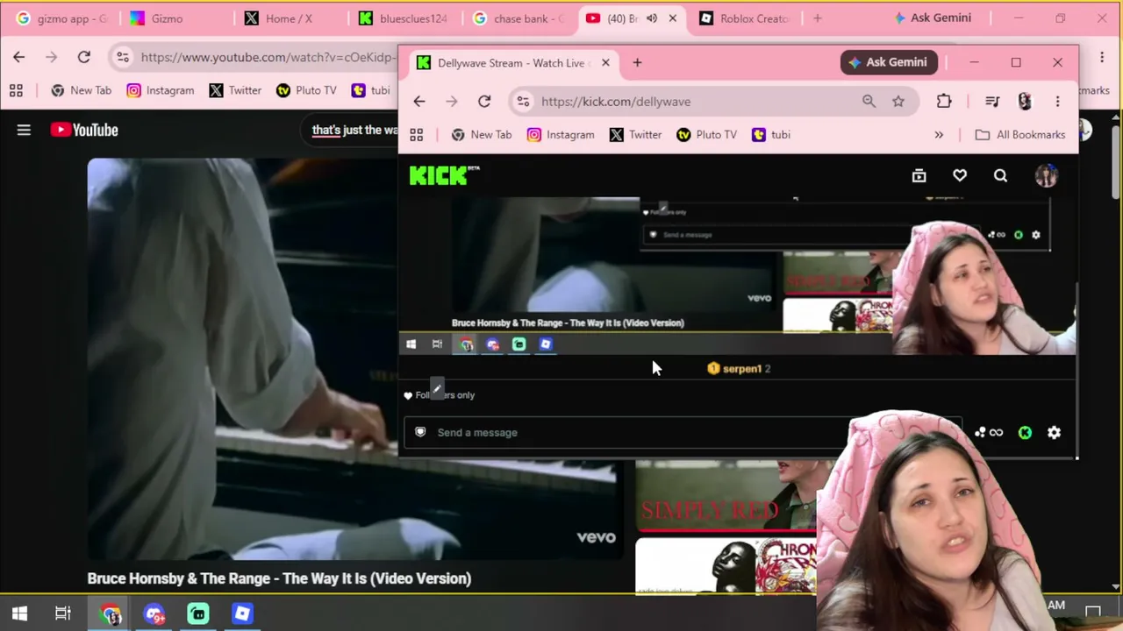Open tubi bookmark in the Kick window
1123x631 pixels.
click(771, 135)
